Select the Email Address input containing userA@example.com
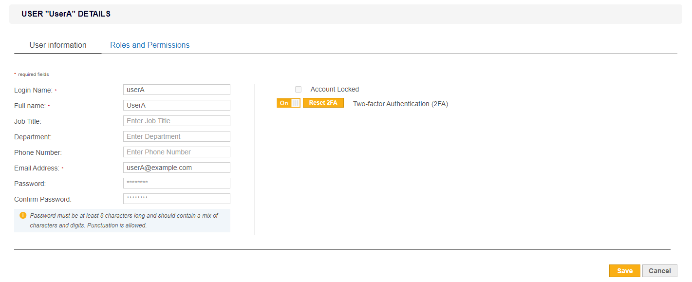The height and width of the screenshot is (282, 692). 176,167
